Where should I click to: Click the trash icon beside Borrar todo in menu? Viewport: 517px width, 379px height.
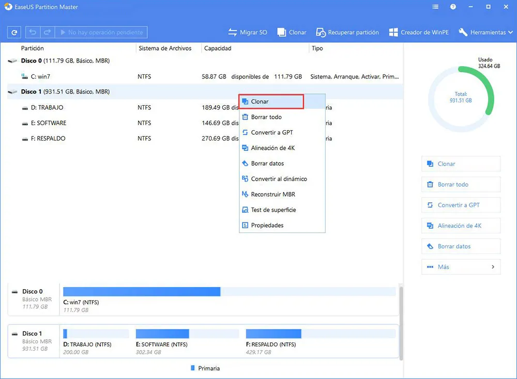[x=245, y=117]
